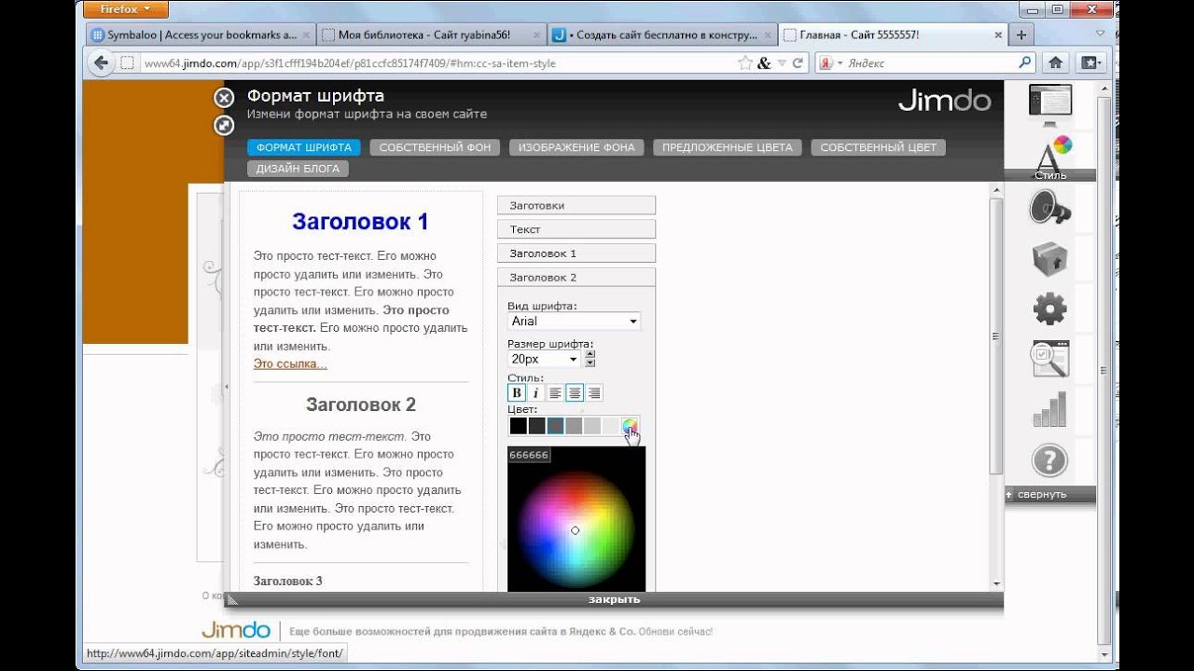
Task: Pick the selected slate gray swatch
Action: pyautogui.click(x=555, y=426)
